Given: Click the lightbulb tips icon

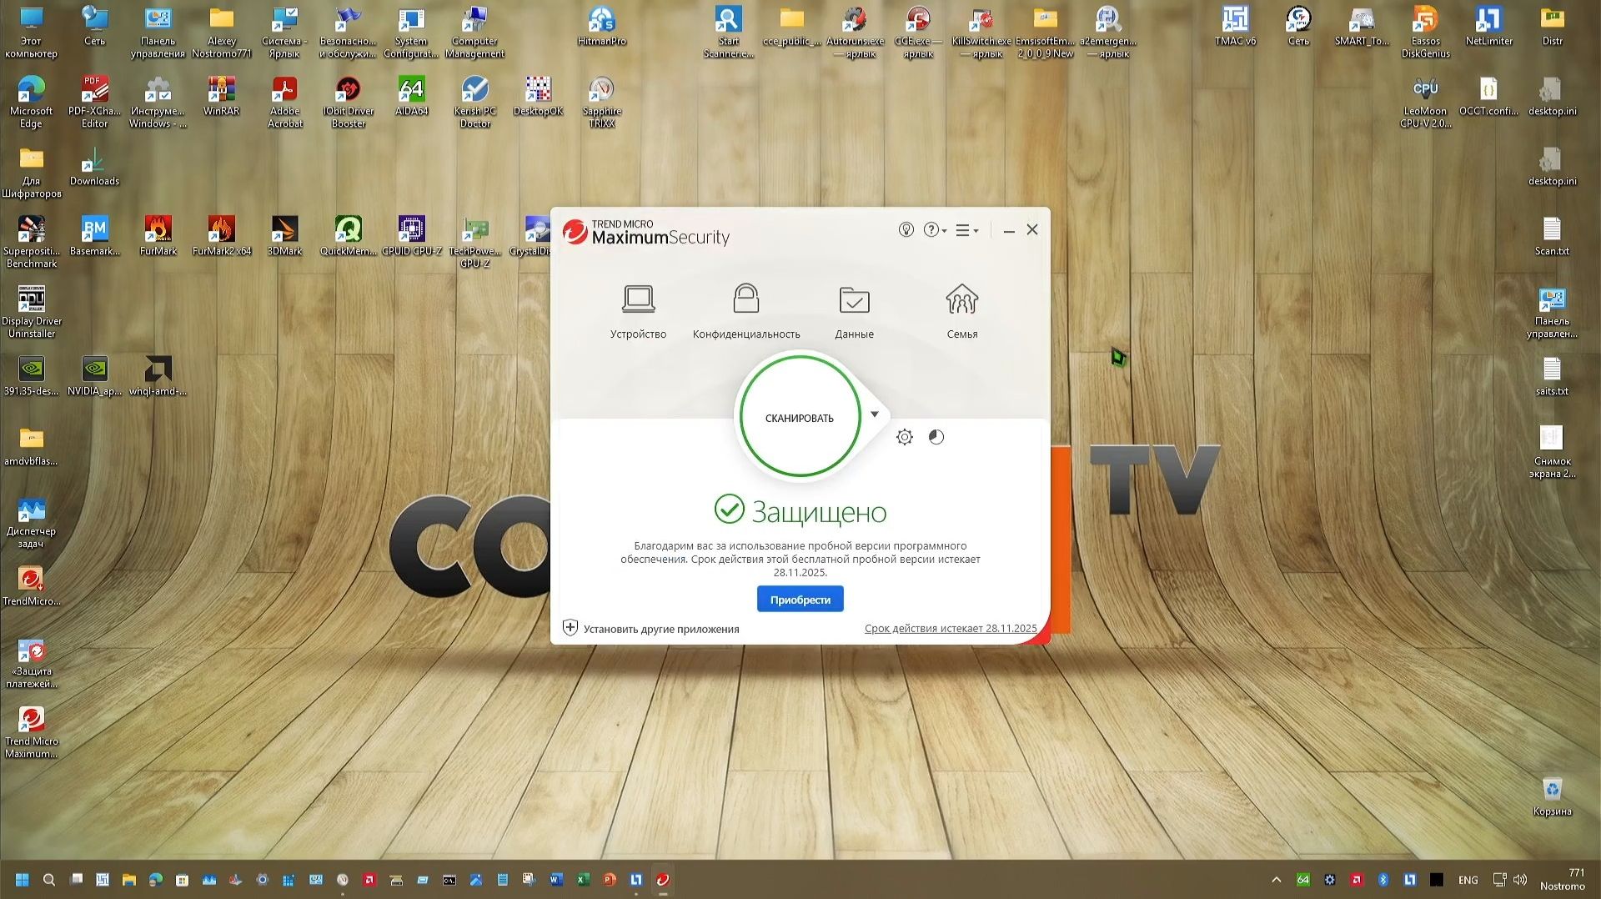Looking at the screenshot, I should 906,230.
